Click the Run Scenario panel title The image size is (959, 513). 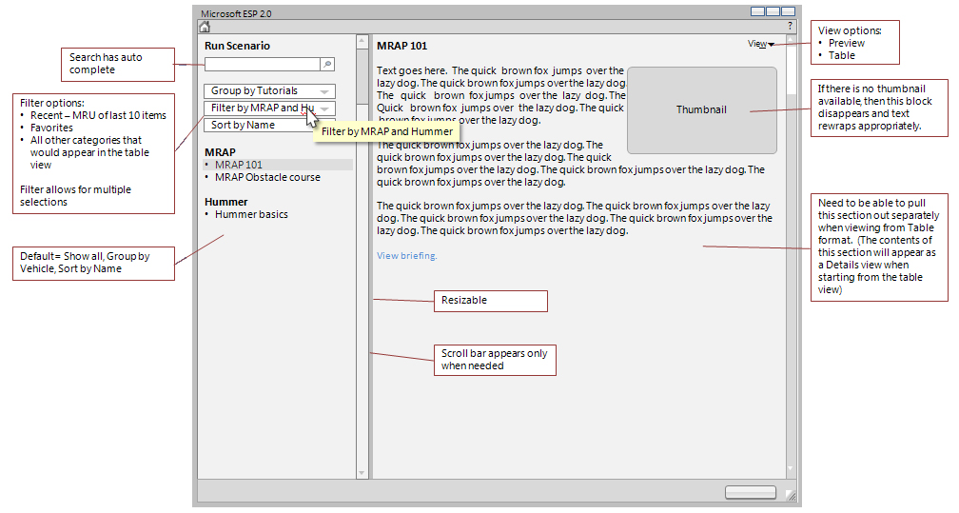[x=237, y=46]
